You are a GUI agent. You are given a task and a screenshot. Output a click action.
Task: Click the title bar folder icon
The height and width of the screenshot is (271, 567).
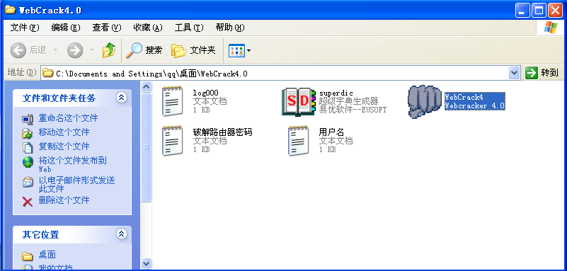point(10,10)
